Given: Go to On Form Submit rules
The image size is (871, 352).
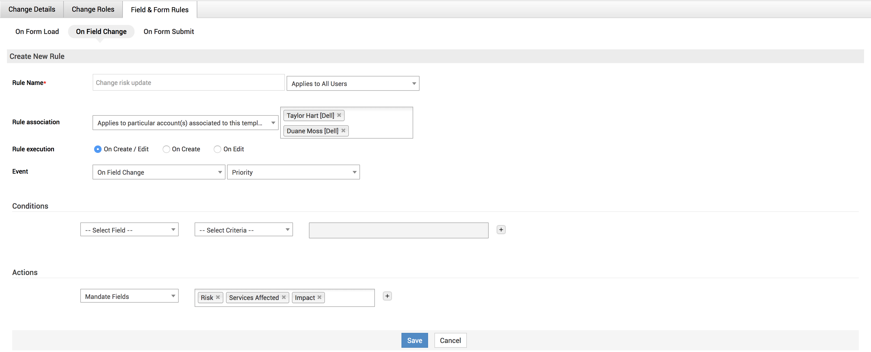Looking at the screenshot, I should [x=168, y=32].
